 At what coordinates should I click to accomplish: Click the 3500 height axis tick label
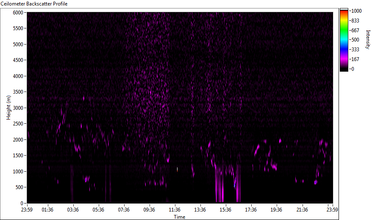click(18, 92)
